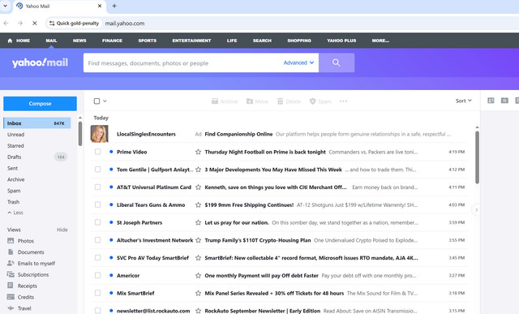Check the Americor email checkbox
This screenshot has height=314, width=519.
[x=97, y=275]
